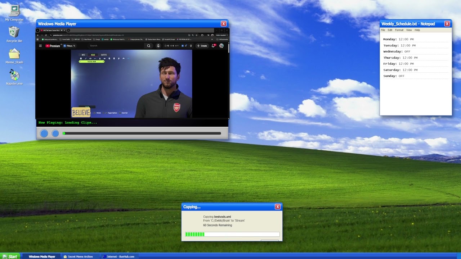Open the Edit menu in Notepad
Screen dimensions: 461x259
click(390, 30)
